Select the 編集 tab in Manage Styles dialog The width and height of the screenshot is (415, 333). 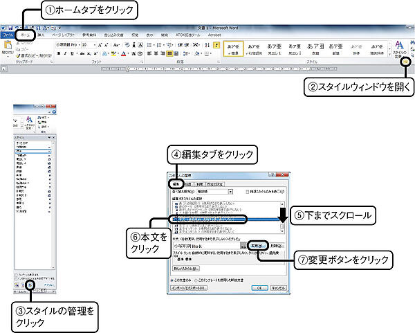point(175,183)
